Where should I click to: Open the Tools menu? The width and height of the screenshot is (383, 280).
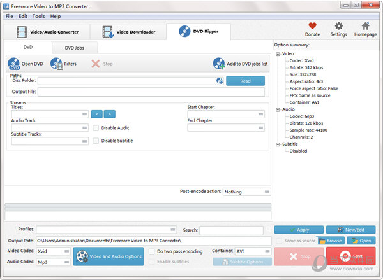(x=38, y=17)
